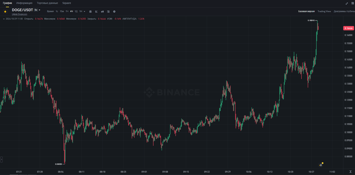Select the 15м interval
Image resolution: width=355 pixels, height=175 pixels.
(62, 11)
